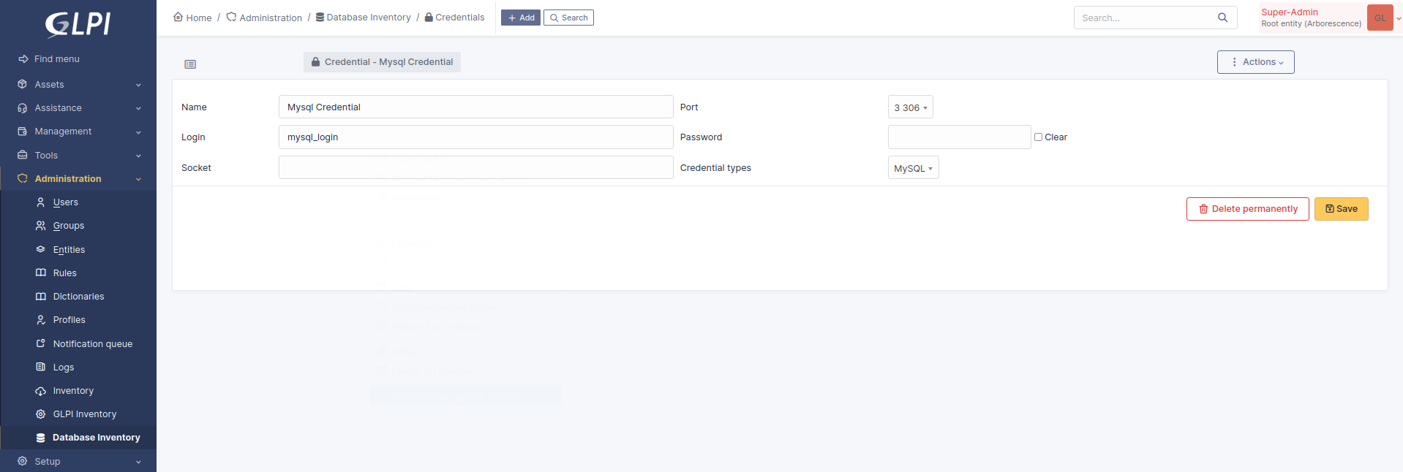Click the GLPI logo

click(78, 24)
